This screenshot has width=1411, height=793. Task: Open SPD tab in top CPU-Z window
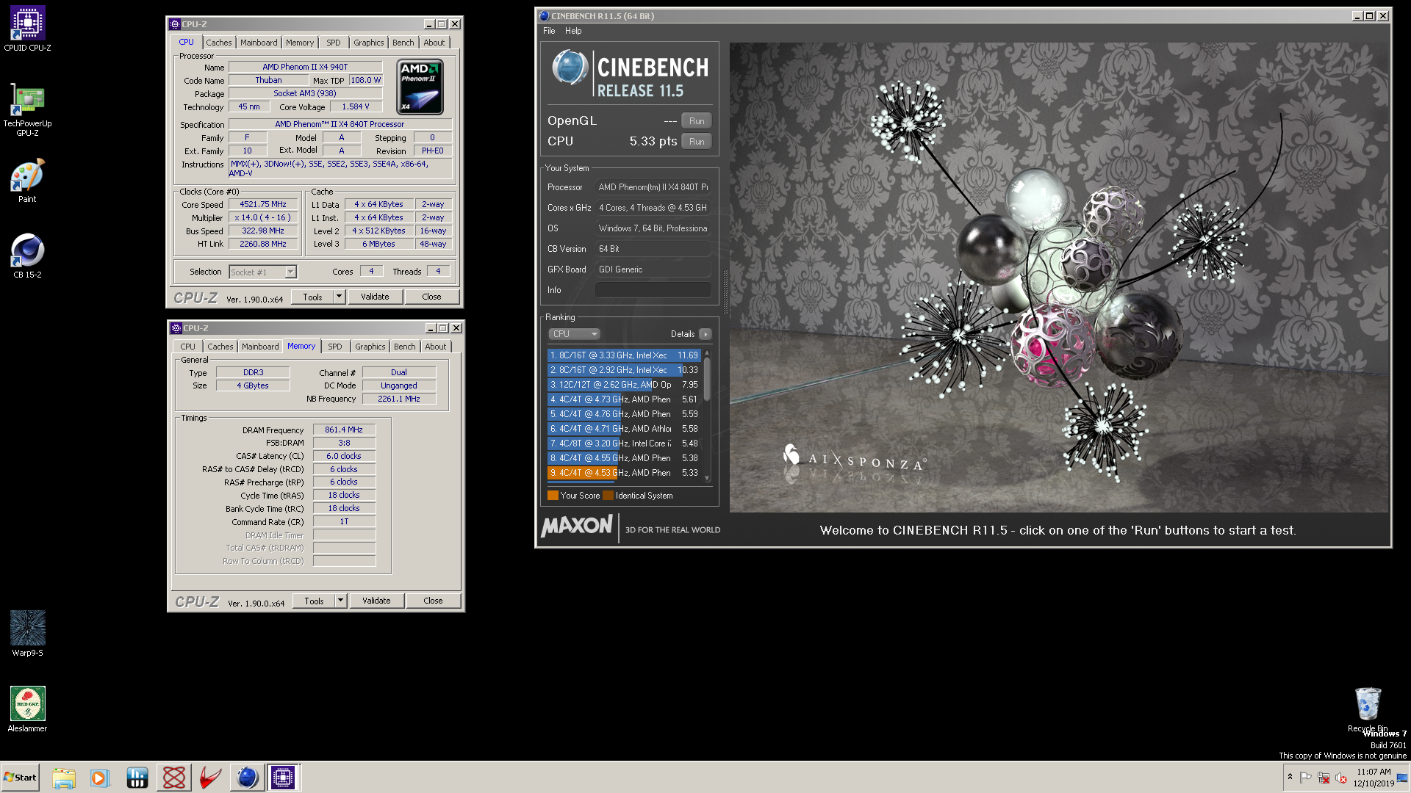(334, 43)
